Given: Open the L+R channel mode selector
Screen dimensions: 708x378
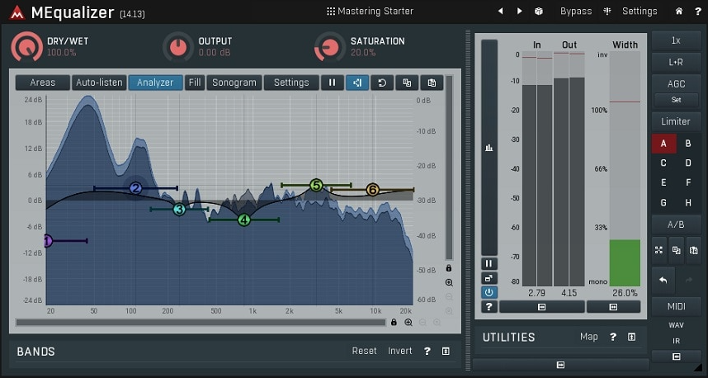Looking at the screenshot, I should [676, 62].
